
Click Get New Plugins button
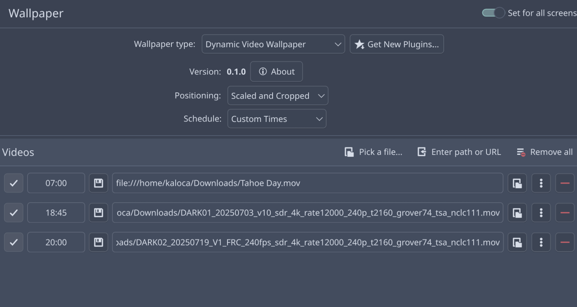coord(397,44)
